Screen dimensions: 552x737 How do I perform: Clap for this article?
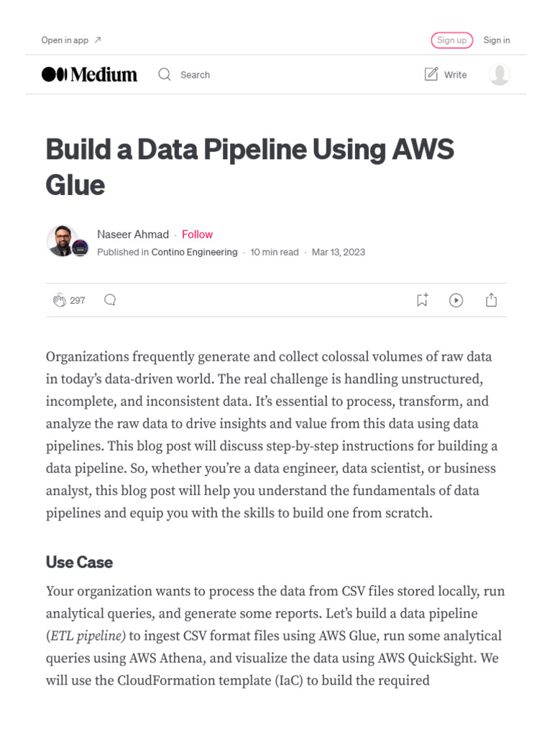(x=60, y=300)
